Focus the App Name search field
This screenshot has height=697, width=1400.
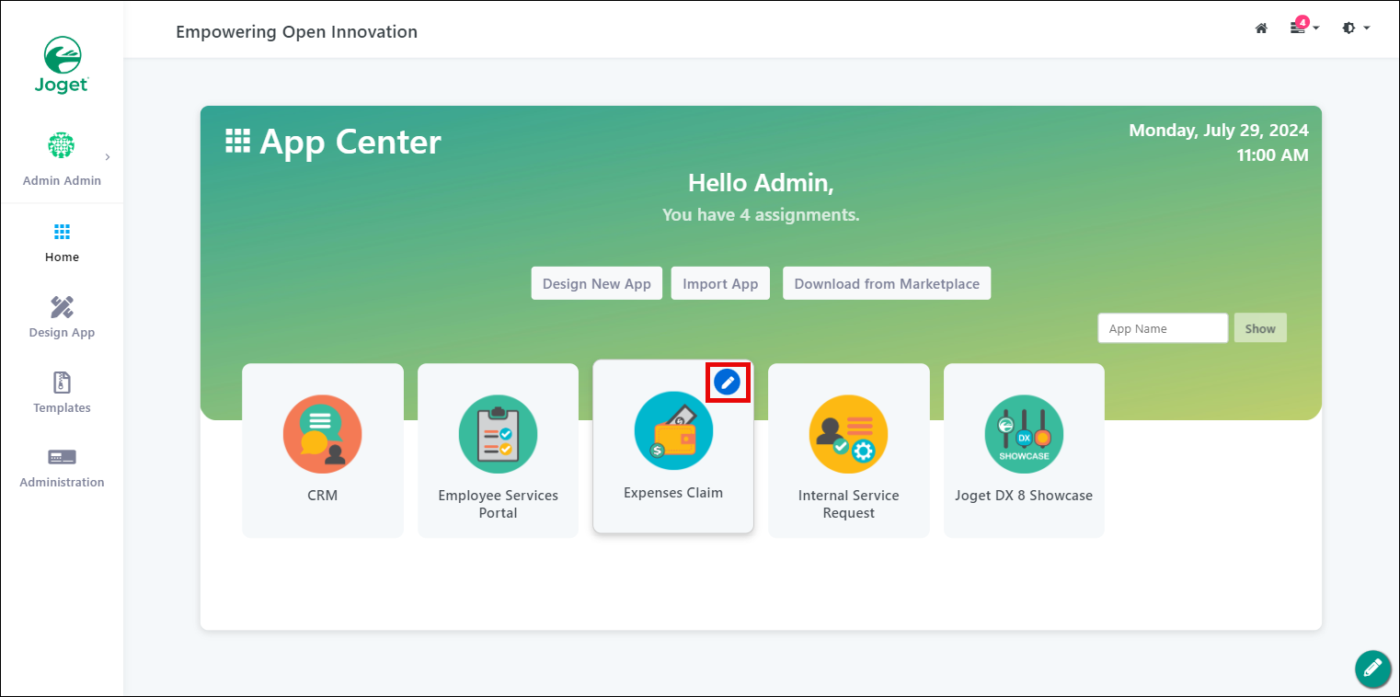(x=1163, y=328)
